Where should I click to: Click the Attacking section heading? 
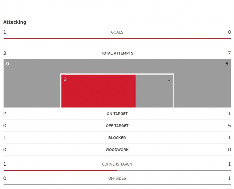pos(15,22)
